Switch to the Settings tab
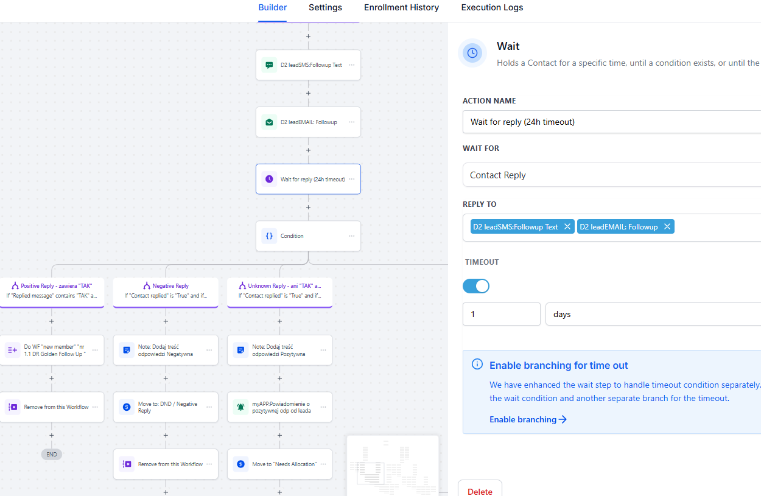Viewport: 761px width, 496px height. [x=325, y=8]
